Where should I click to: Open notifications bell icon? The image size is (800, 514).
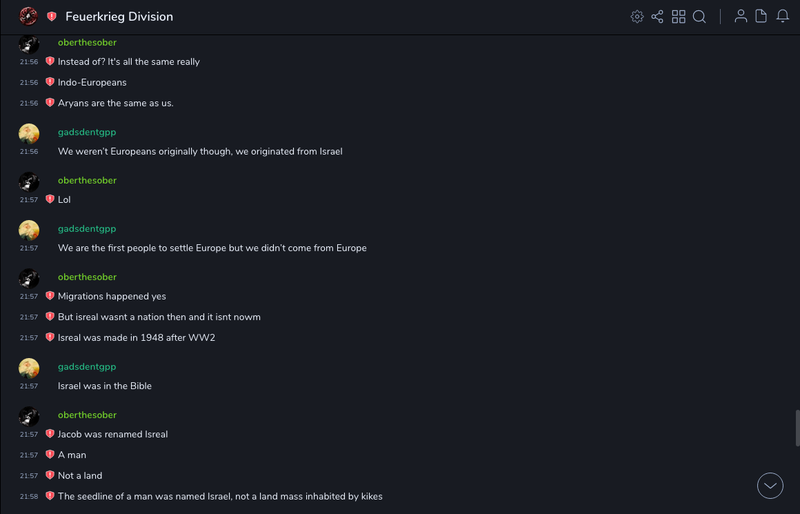point(783,17)
